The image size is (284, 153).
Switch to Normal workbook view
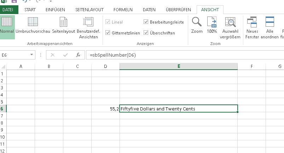click(x=7, y=26)
